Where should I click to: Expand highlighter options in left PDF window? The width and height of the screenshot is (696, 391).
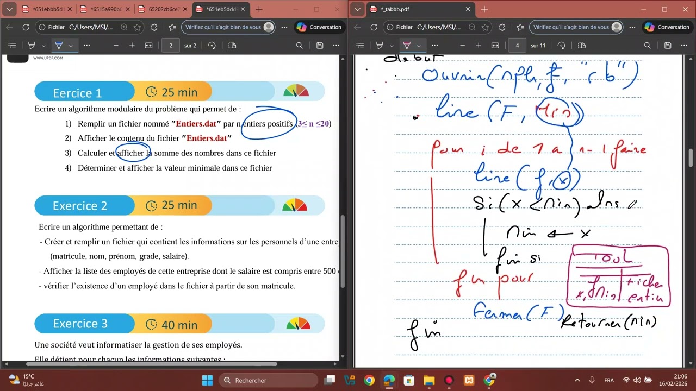(x=43, y=46)
